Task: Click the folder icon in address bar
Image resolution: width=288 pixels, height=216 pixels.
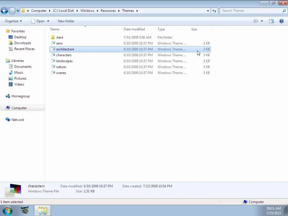Action: [23, 11]
